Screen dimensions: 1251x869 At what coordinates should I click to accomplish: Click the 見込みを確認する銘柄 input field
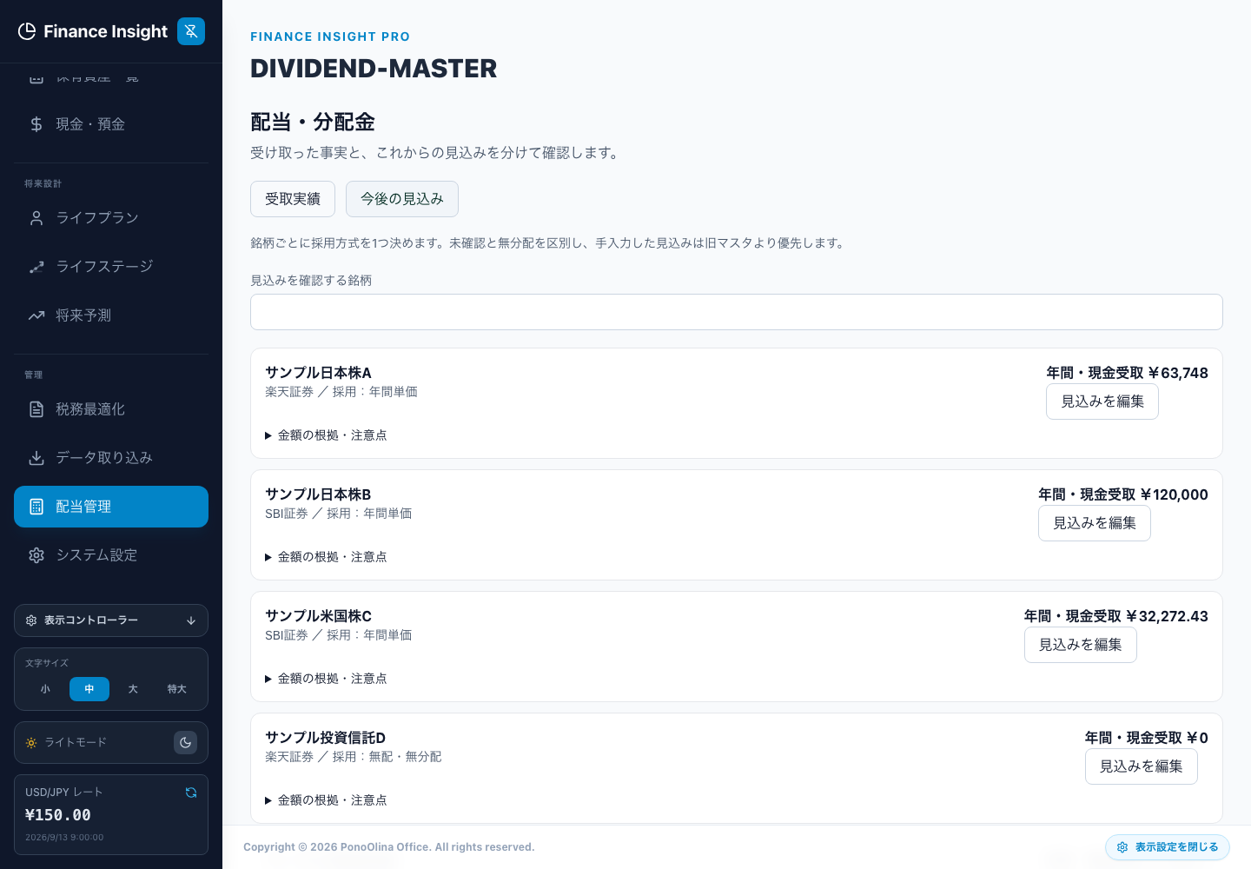pyautogui.click(x=737, y=312)
